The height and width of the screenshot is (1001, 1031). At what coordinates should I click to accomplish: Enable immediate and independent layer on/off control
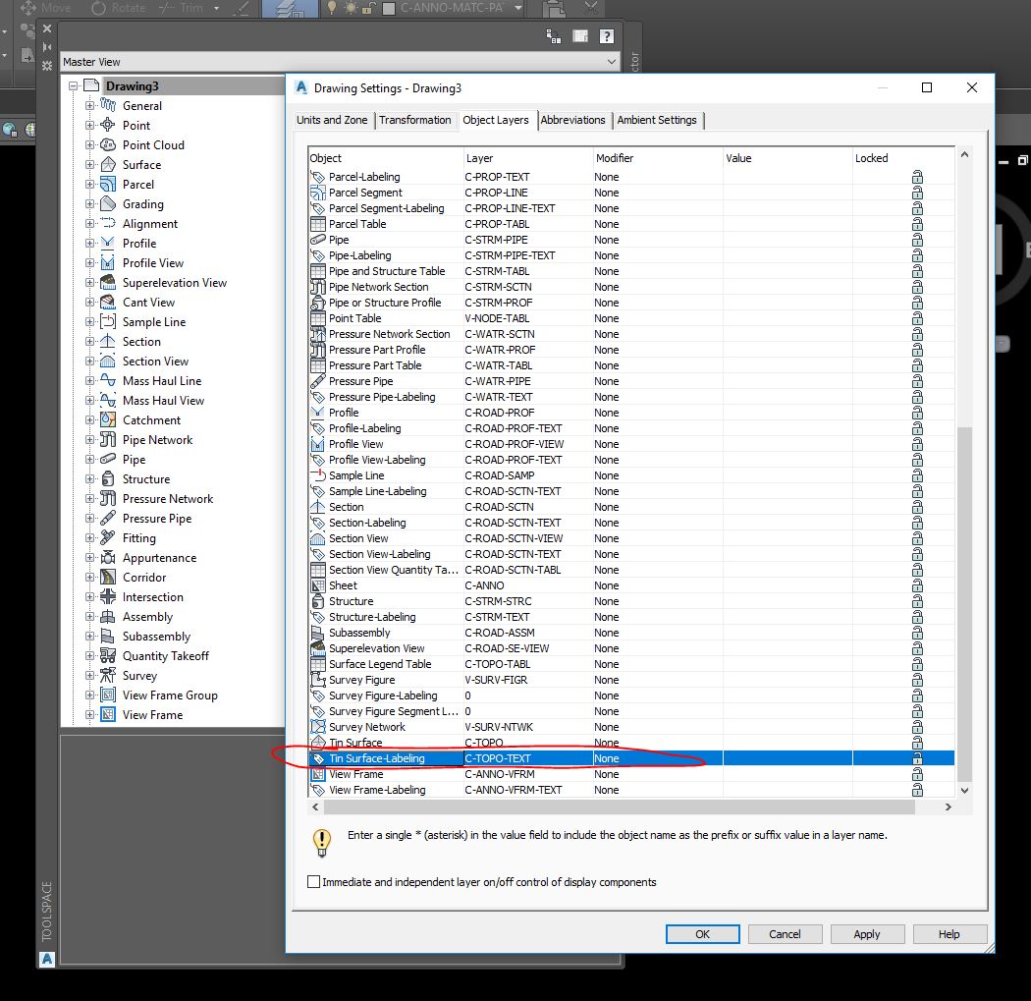(x=313, y=881)
